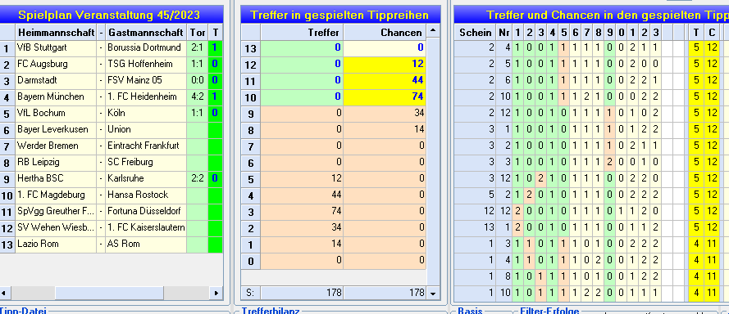Select Darmstadt team cell
The image size is (729, 314).
click(x=56, y=80)
